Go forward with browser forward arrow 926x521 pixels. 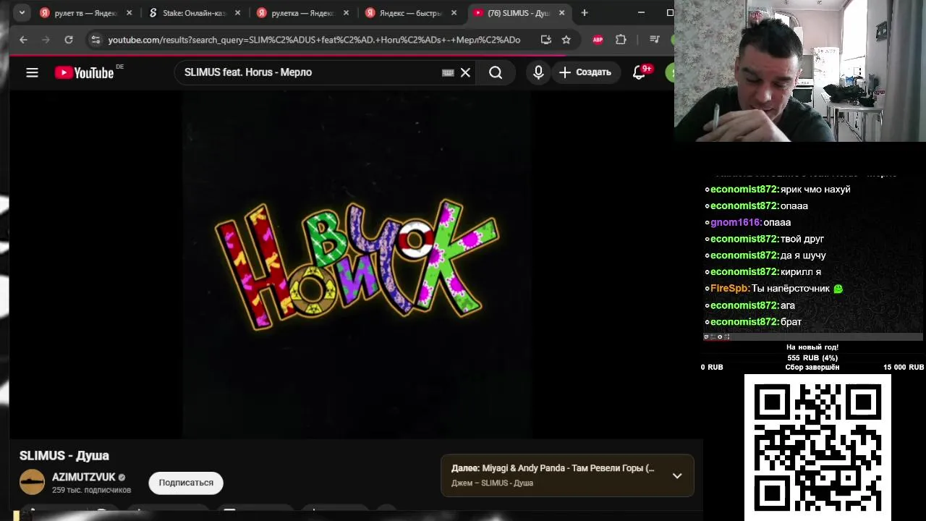tap(46, 40)
